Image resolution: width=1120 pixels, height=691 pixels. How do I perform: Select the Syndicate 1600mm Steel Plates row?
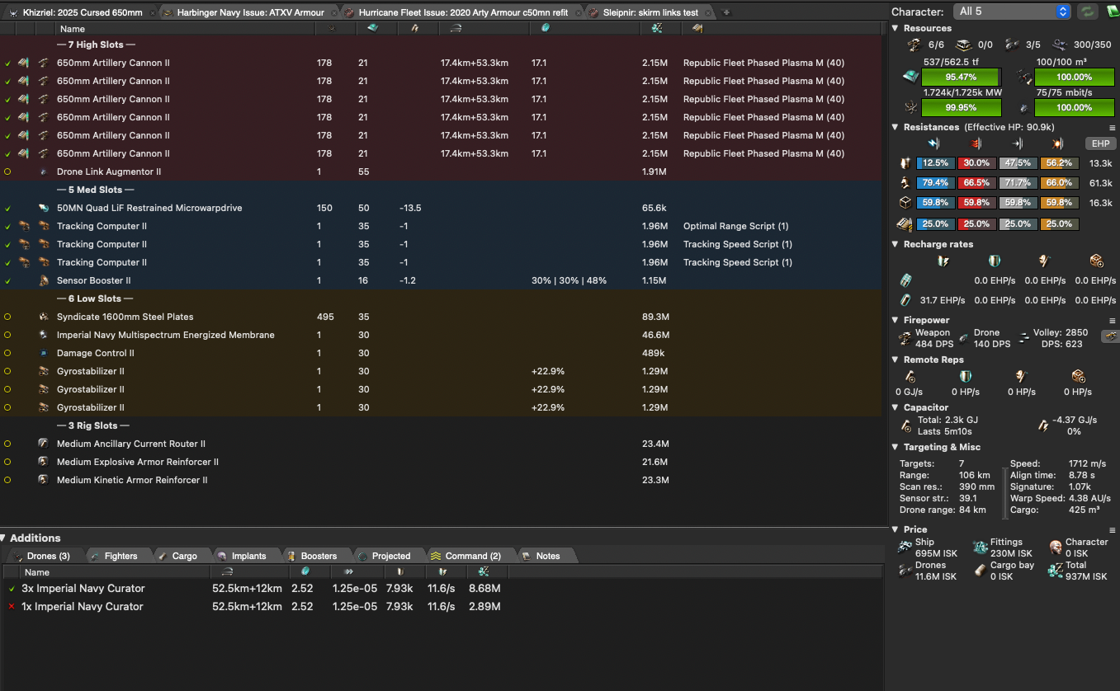click(125, 317)
